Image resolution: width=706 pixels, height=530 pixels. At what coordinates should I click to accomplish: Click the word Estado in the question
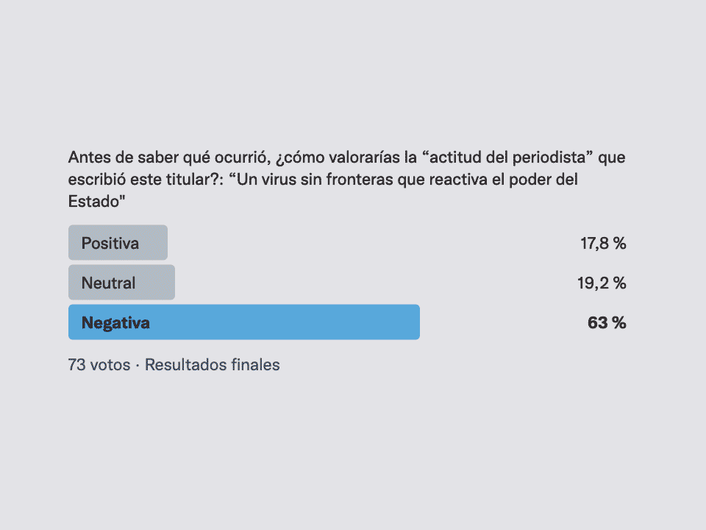(93, 201)
